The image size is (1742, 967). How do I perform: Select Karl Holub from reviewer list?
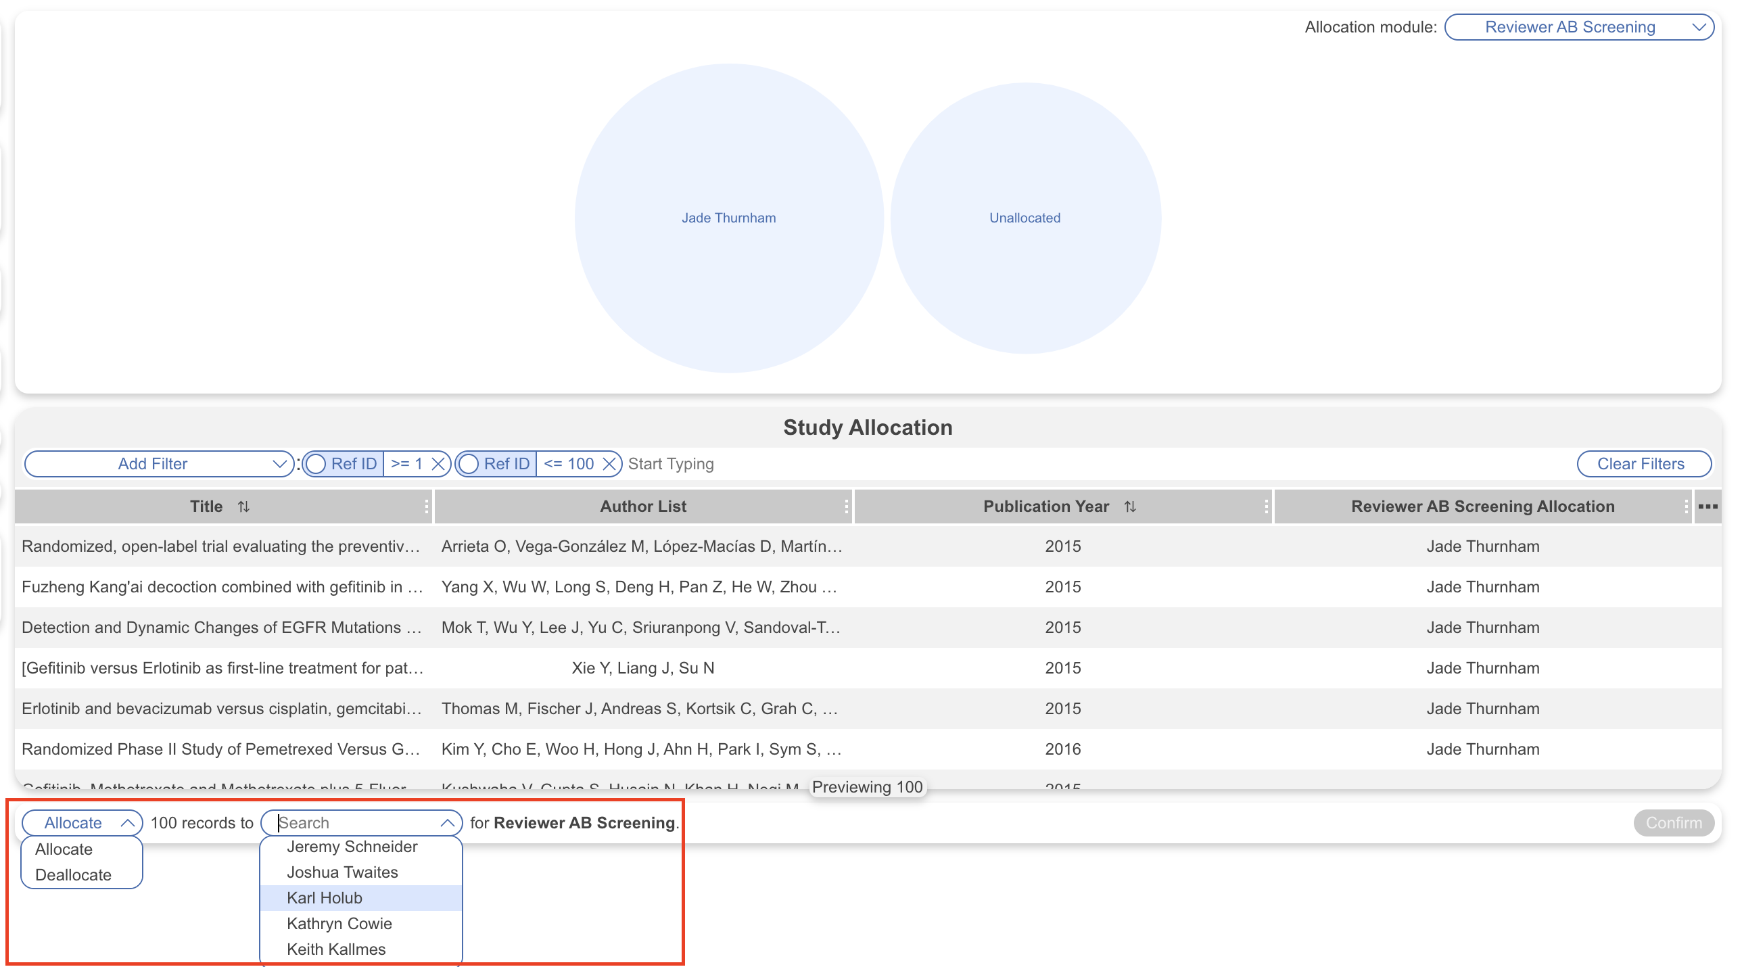[325, 898]
